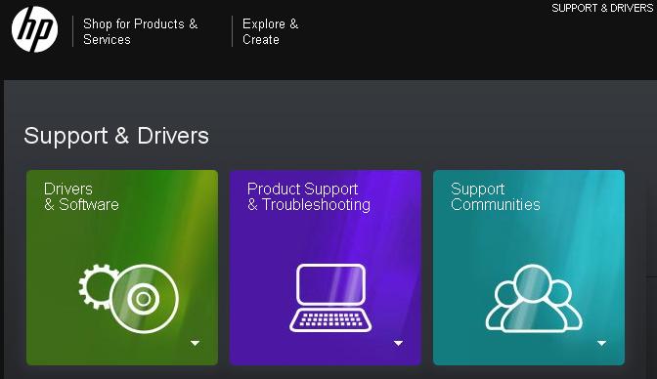Screen dimensions: 657x379
Task: Click the people group icon in the Support Communities tile
Action: [x=534, y=298]
